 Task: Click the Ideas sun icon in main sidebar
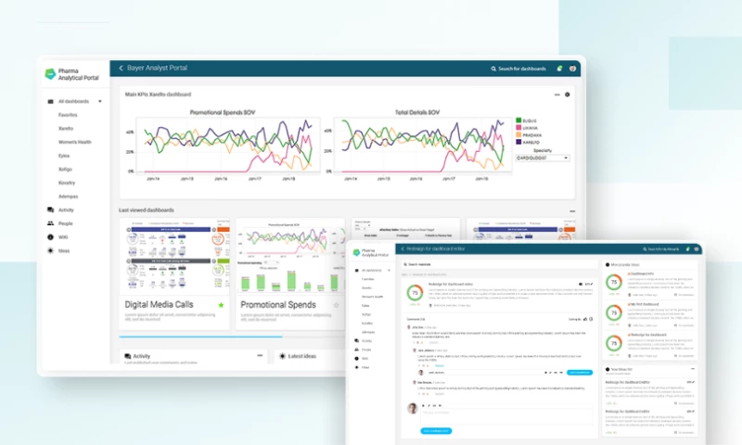tap(51, 250)
